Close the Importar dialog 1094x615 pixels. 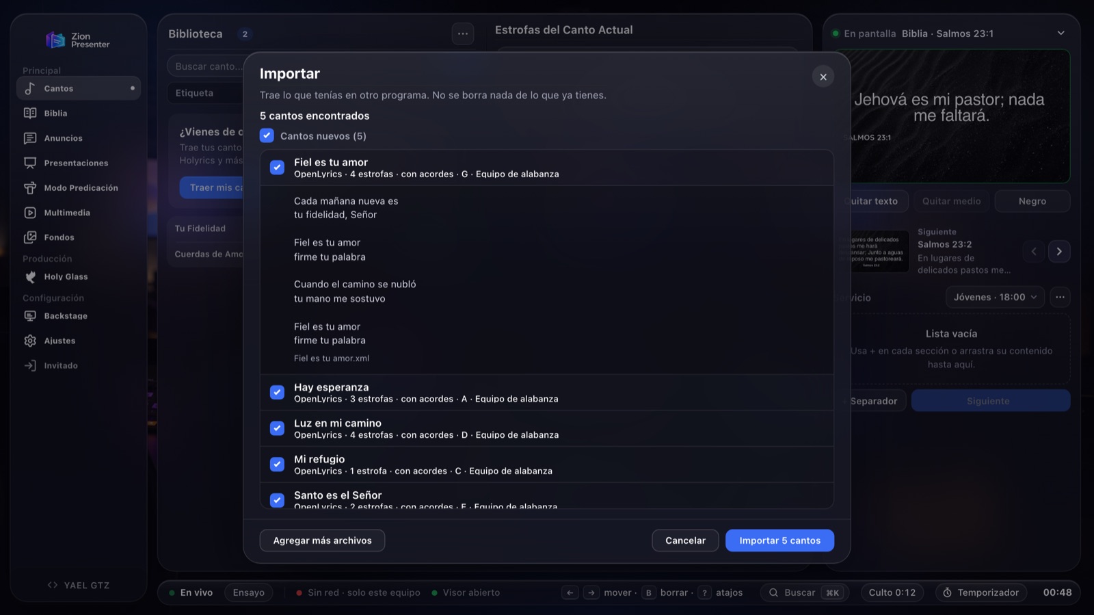(823, 77)
